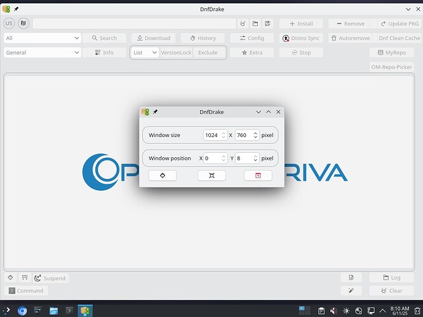Increase the X position spinbox value
This screenshot has height=317, width=423.
(x=224, y=156)
